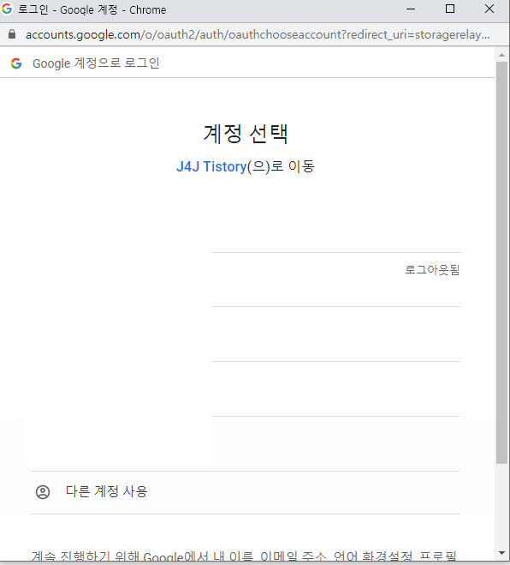Screen dimensions: 510x565
Task: Maximize the Chrome login window
Action: pos(450,9)
